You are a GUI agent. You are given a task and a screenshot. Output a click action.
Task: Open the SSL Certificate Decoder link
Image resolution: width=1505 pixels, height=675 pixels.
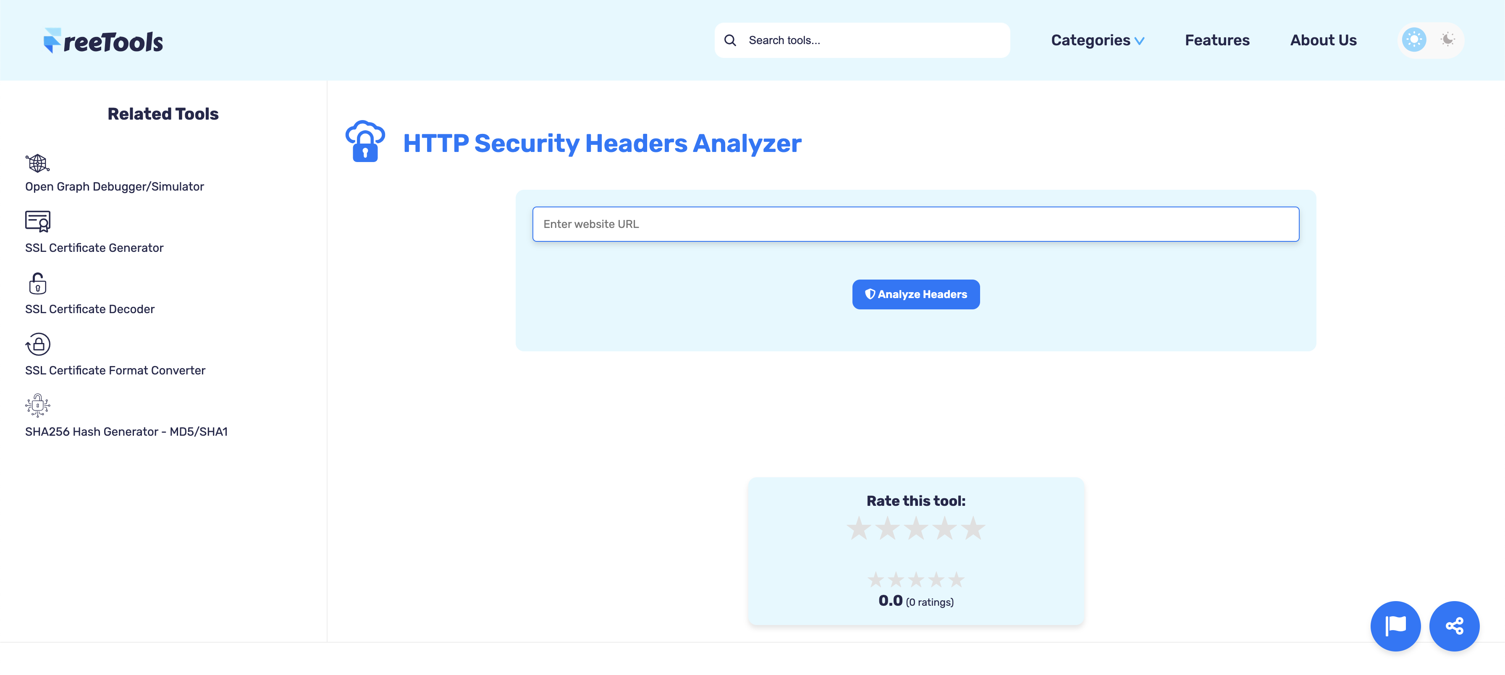pos(90,309)
